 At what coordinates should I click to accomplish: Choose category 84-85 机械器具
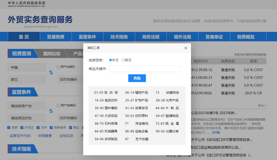tap(106, 131)
